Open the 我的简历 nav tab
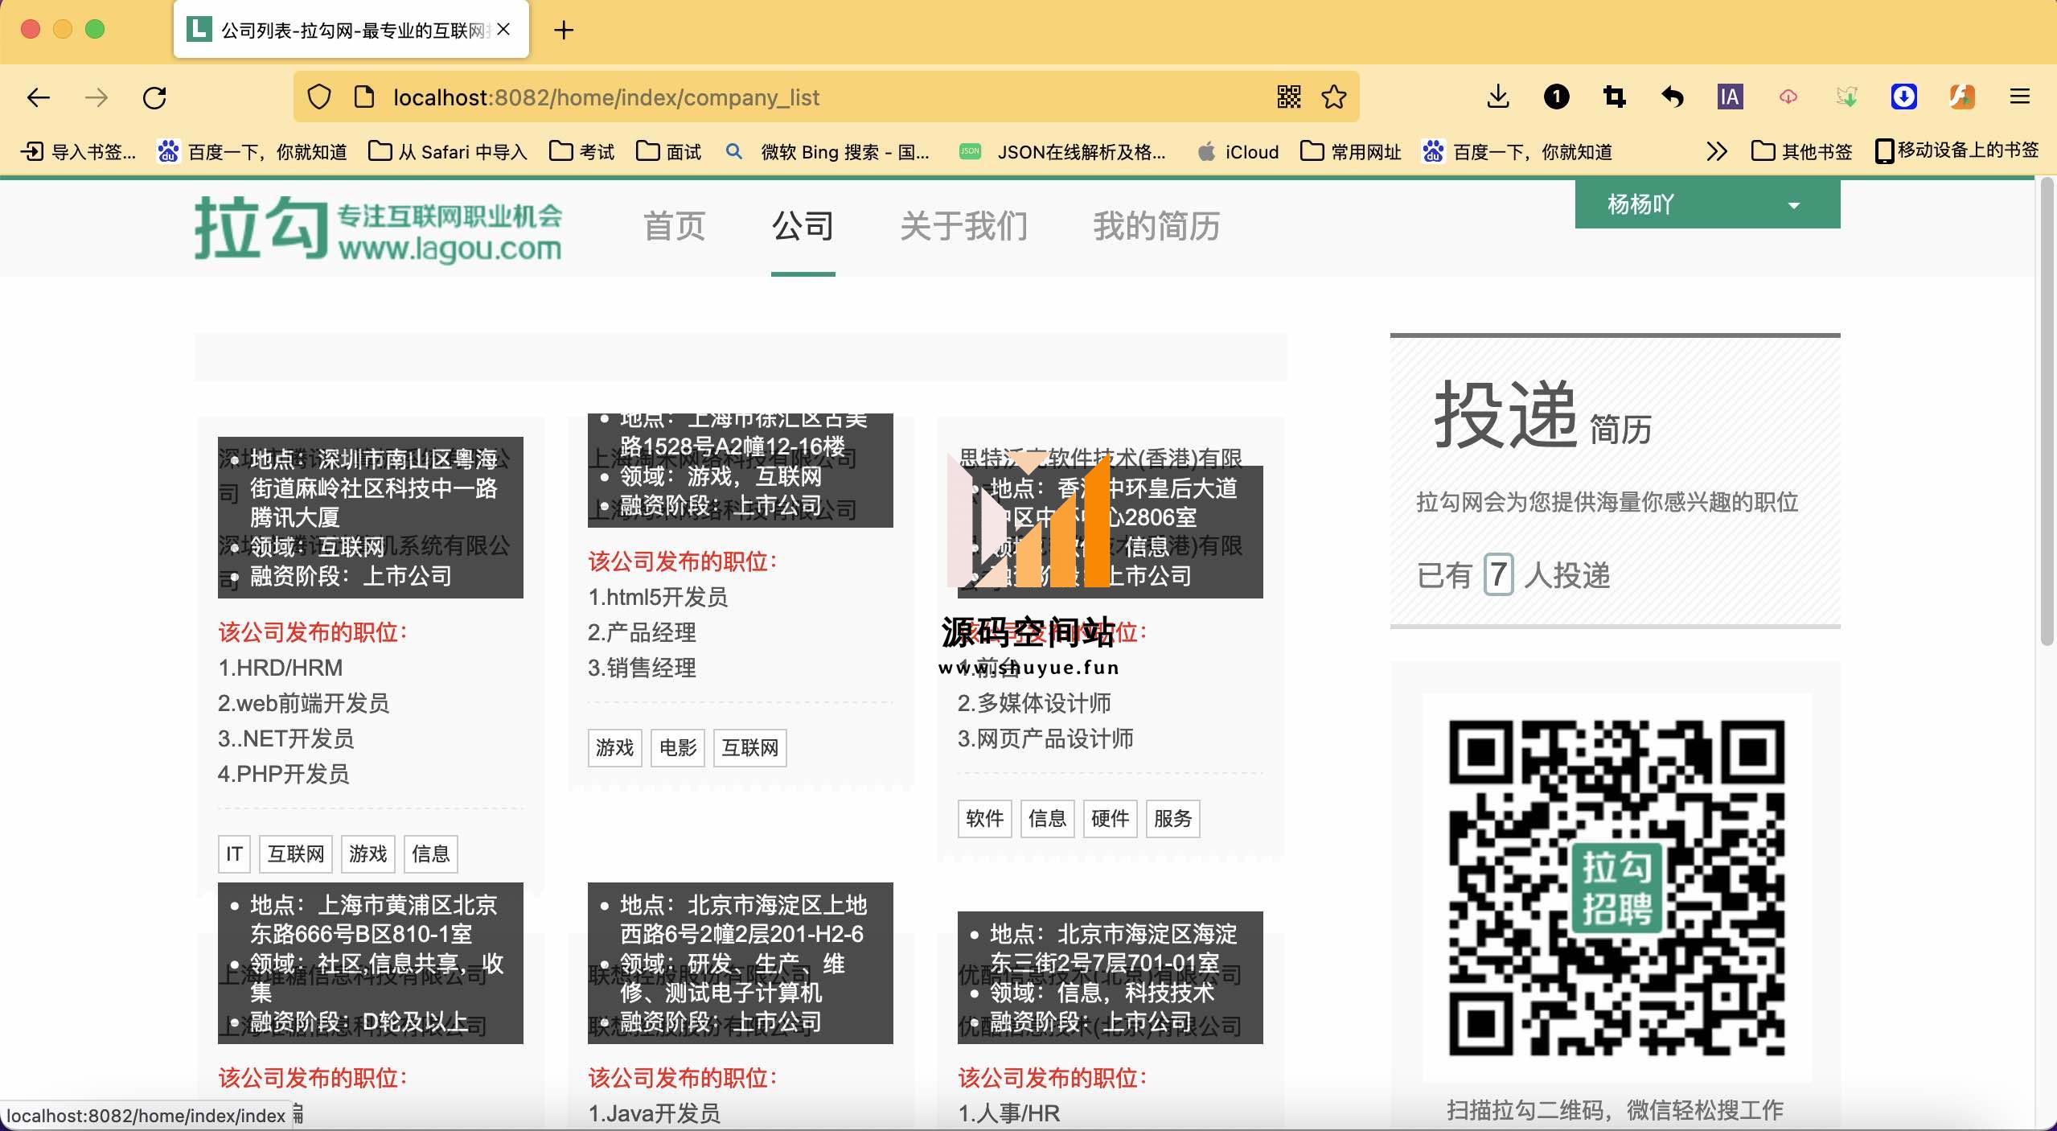This screenshot has height=1131, width=2057. 1156,226
